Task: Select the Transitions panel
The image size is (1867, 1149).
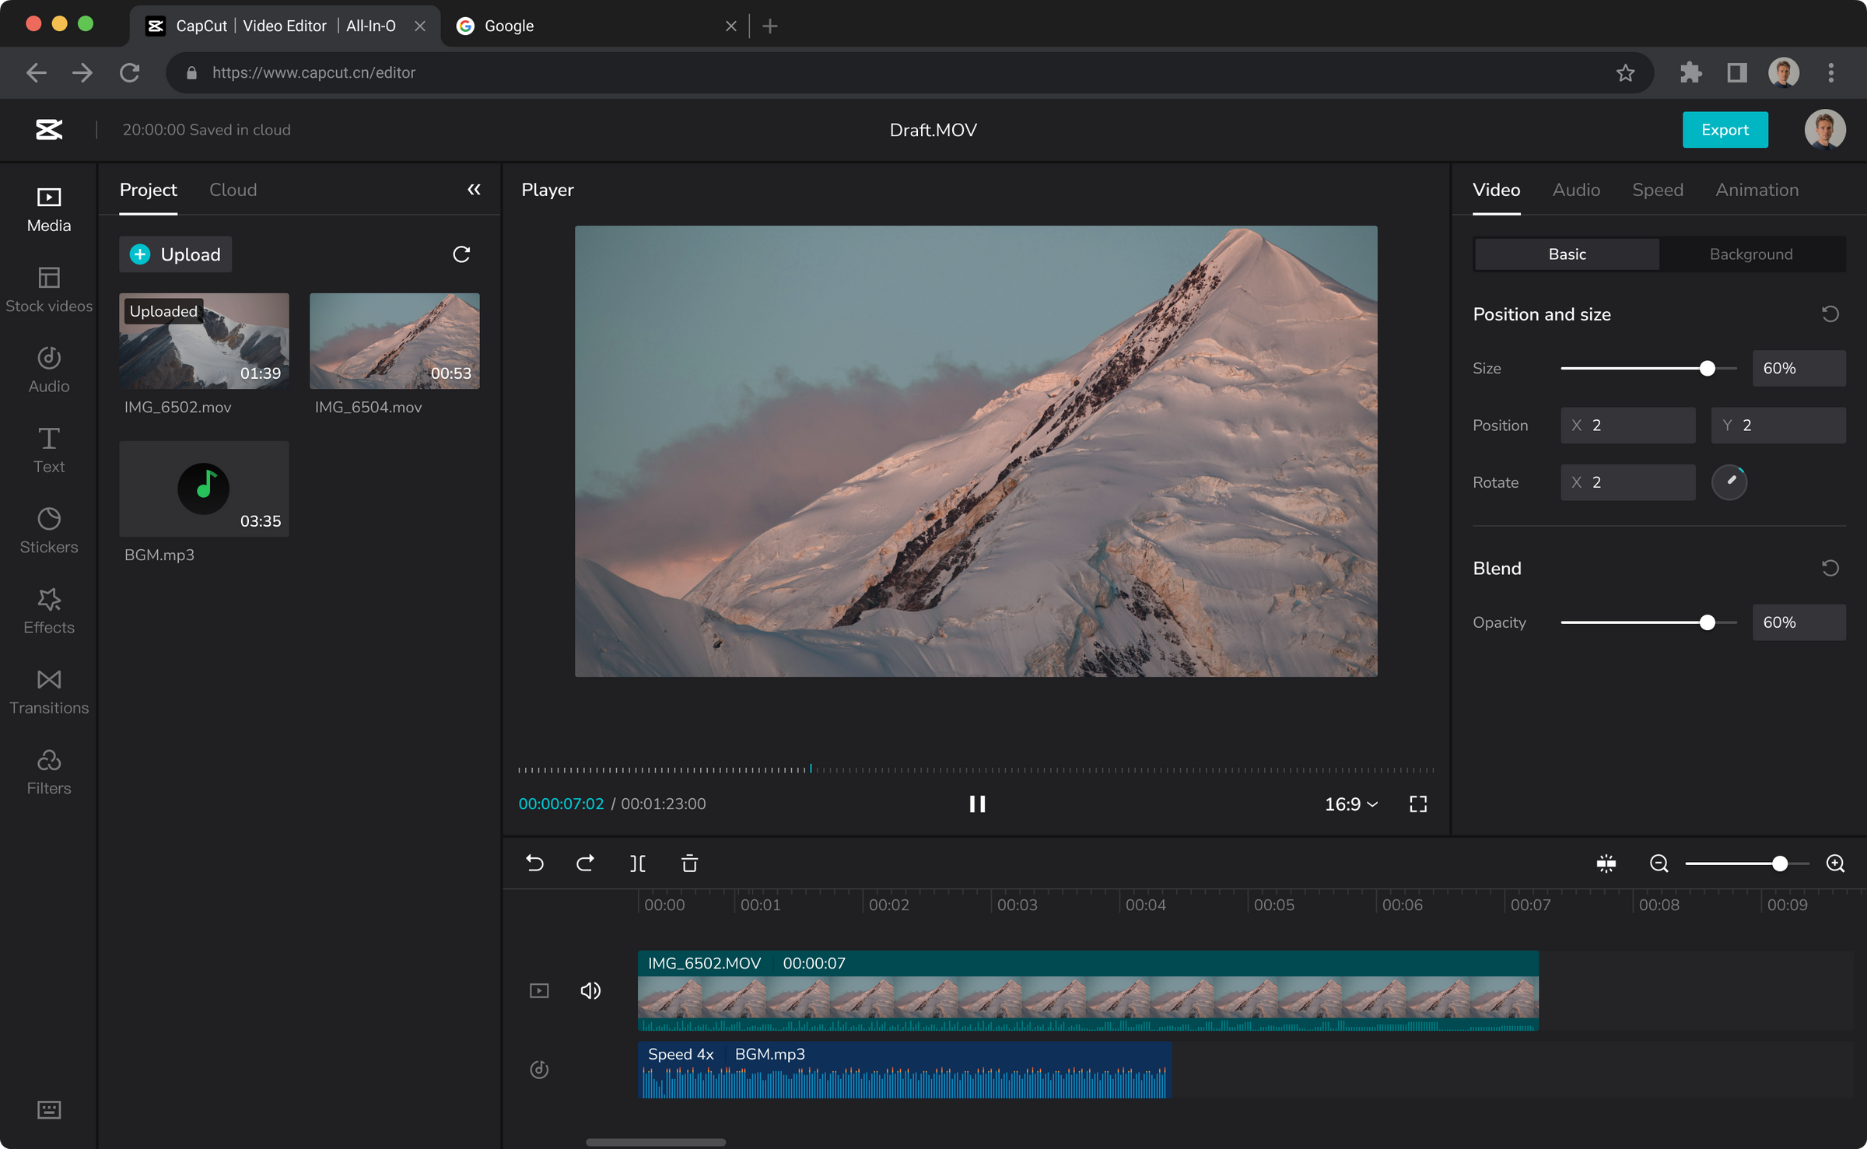Action: 48,691
